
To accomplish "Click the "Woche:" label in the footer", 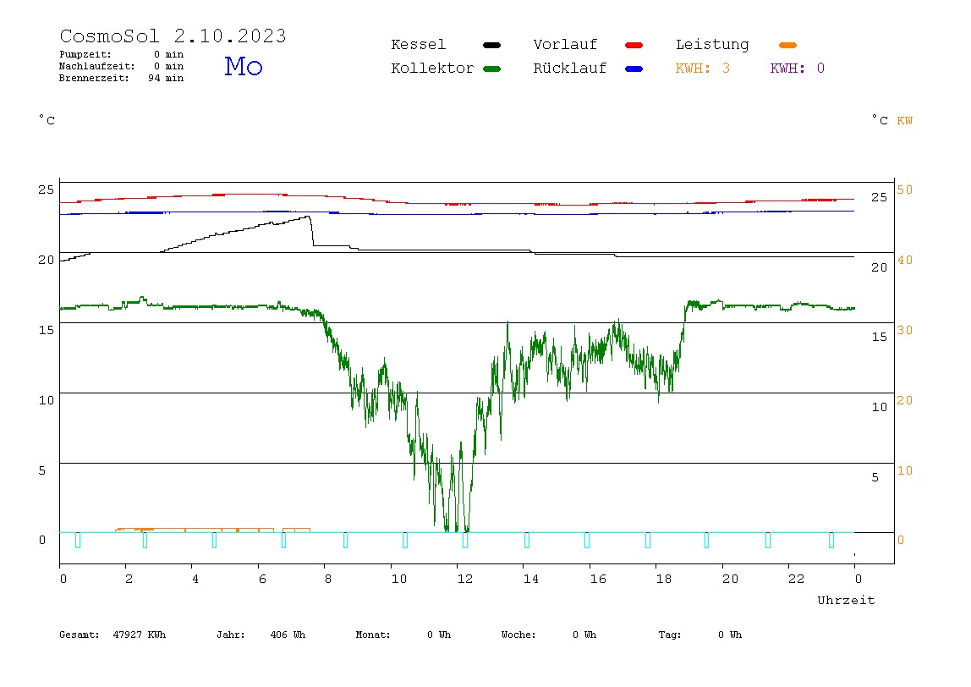I will point(519,635).
